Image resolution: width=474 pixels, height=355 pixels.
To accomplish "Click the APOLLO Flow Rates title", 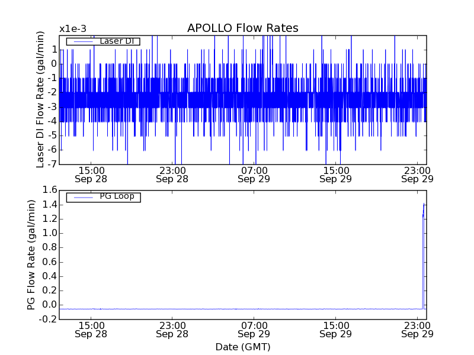I will 243,28.
